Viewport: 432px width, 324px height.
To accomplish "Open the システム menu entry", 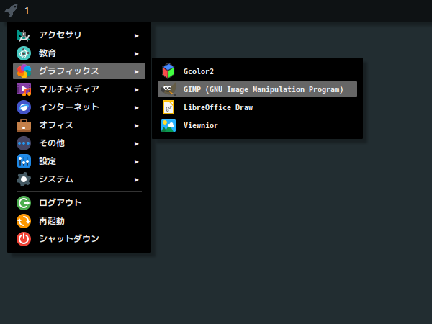I will 79,179.
